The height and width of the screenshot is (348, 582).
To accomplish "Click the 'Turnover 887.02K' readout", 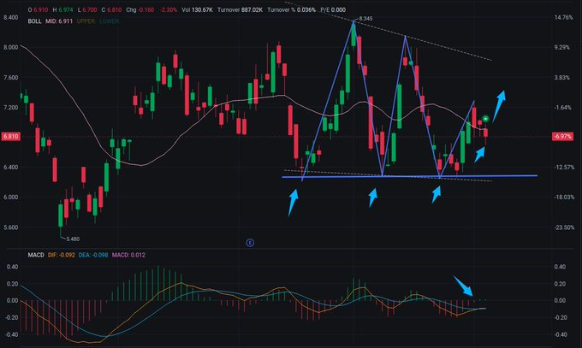I will pyautogui.click(x=240, y=9).
